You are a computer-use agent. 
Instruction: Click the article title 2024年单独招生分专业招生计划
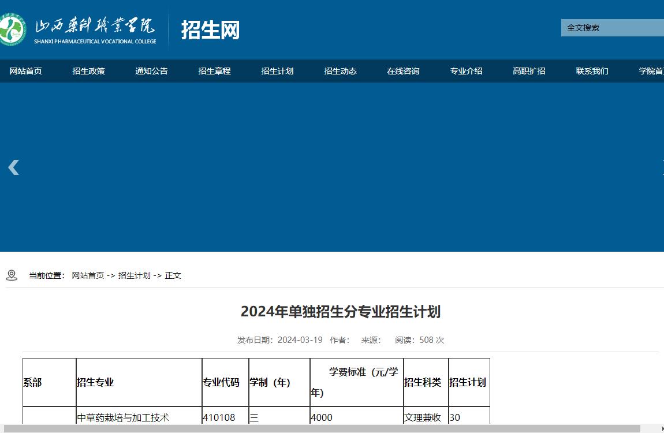[x=341, y=312]
